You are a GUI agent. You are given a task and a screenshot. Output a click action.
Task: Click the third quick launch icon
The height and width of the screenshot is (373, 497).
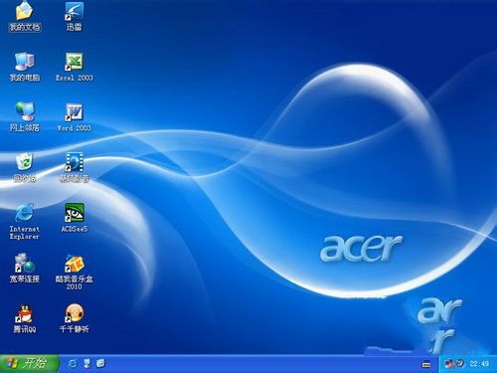(x=100, y=363)
